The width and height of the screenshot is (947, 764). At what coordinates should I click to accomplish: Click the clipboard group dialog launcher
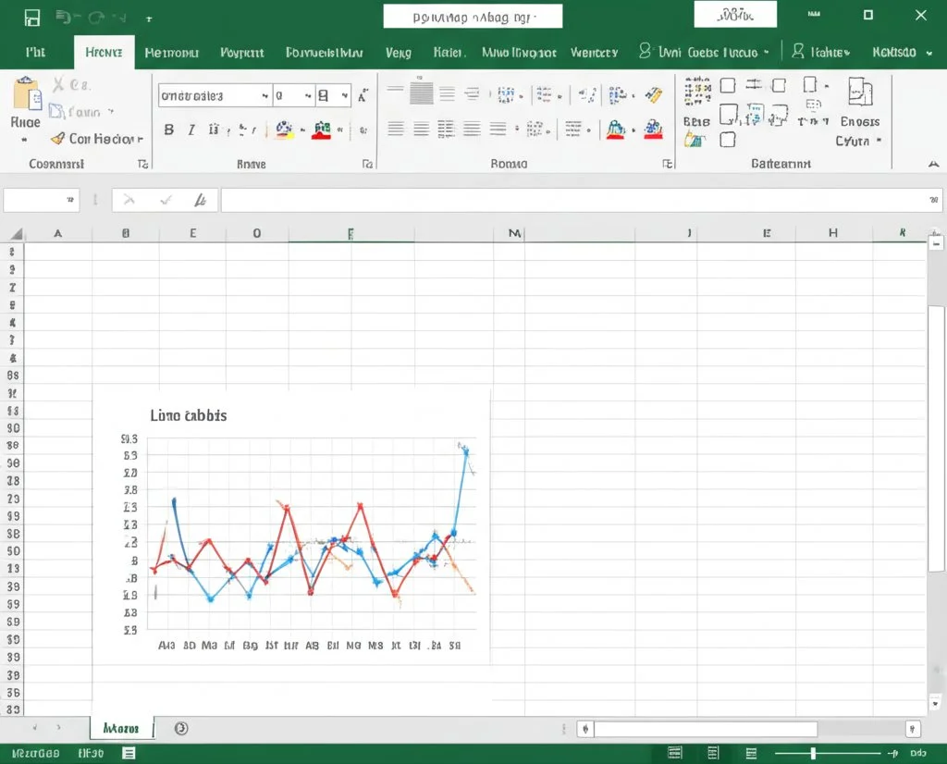click(x=142, y=164)
